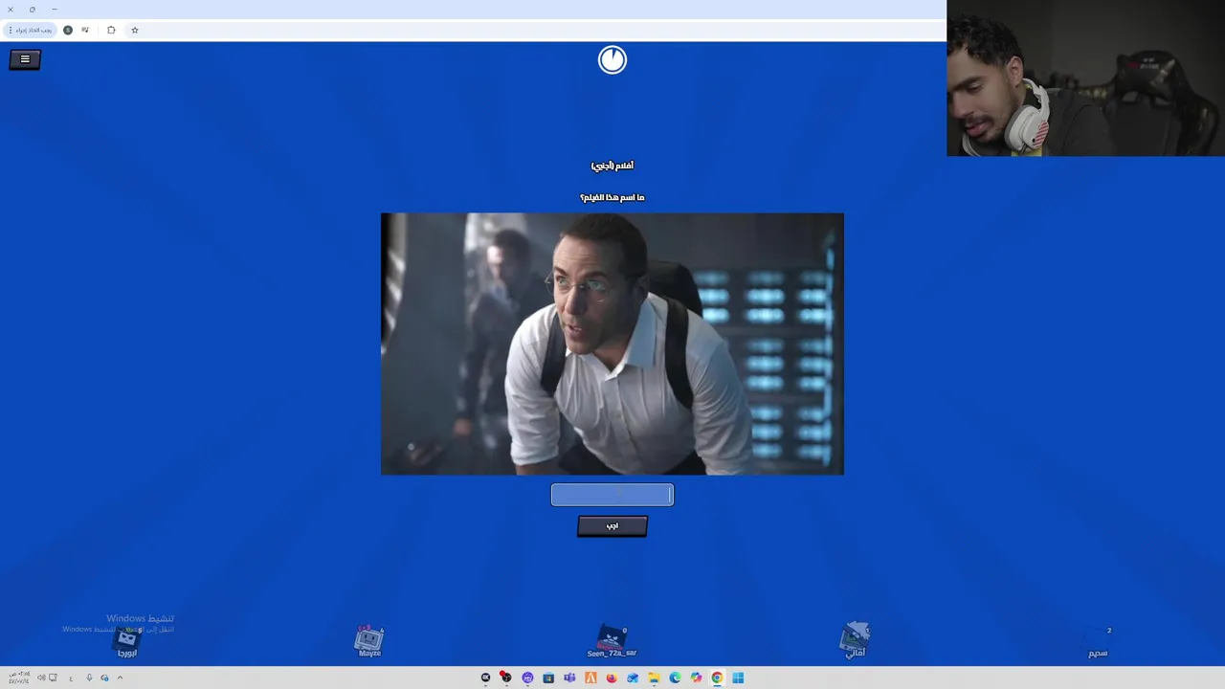Open the orange A app in taskbar
This screenshot has height=689, width=1225.
pos(590,678)
